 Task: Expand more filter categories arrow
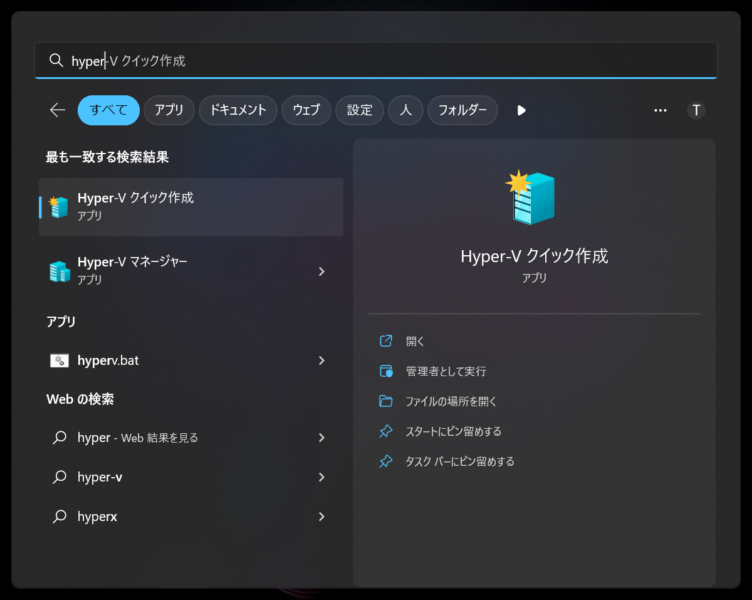pyautogui.click(x=521, y=110)
